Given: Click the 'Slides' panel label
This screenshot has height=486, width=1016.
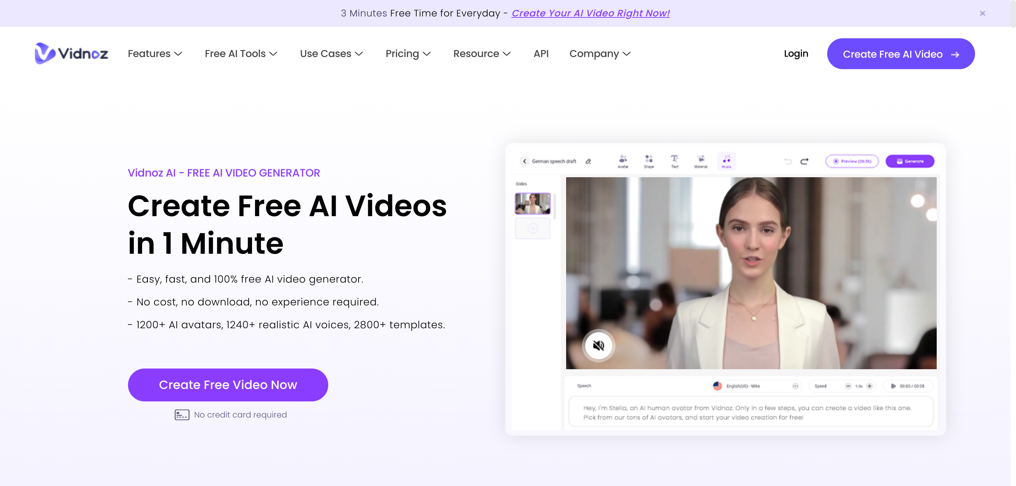Looking at the screenshot, I should [521, 184].
